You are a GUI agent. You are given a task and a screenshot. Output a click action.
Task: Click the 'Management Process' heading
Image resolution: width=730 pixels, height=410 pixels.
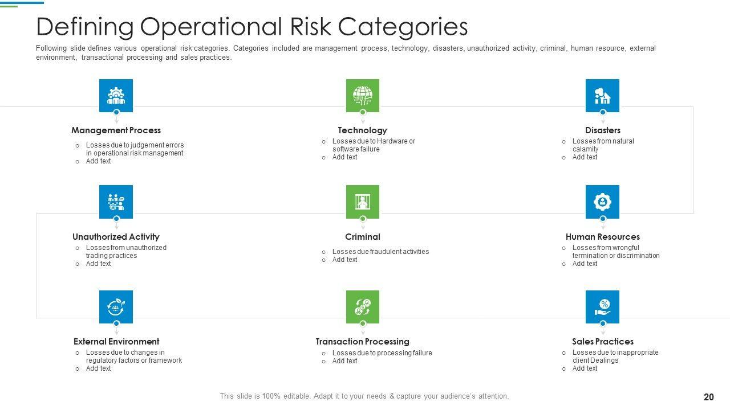coord(116,130)
